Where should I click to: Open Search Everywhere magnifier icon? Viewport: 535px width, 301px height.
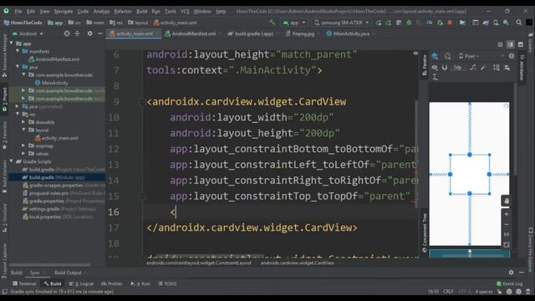click(x=518, y=23)
